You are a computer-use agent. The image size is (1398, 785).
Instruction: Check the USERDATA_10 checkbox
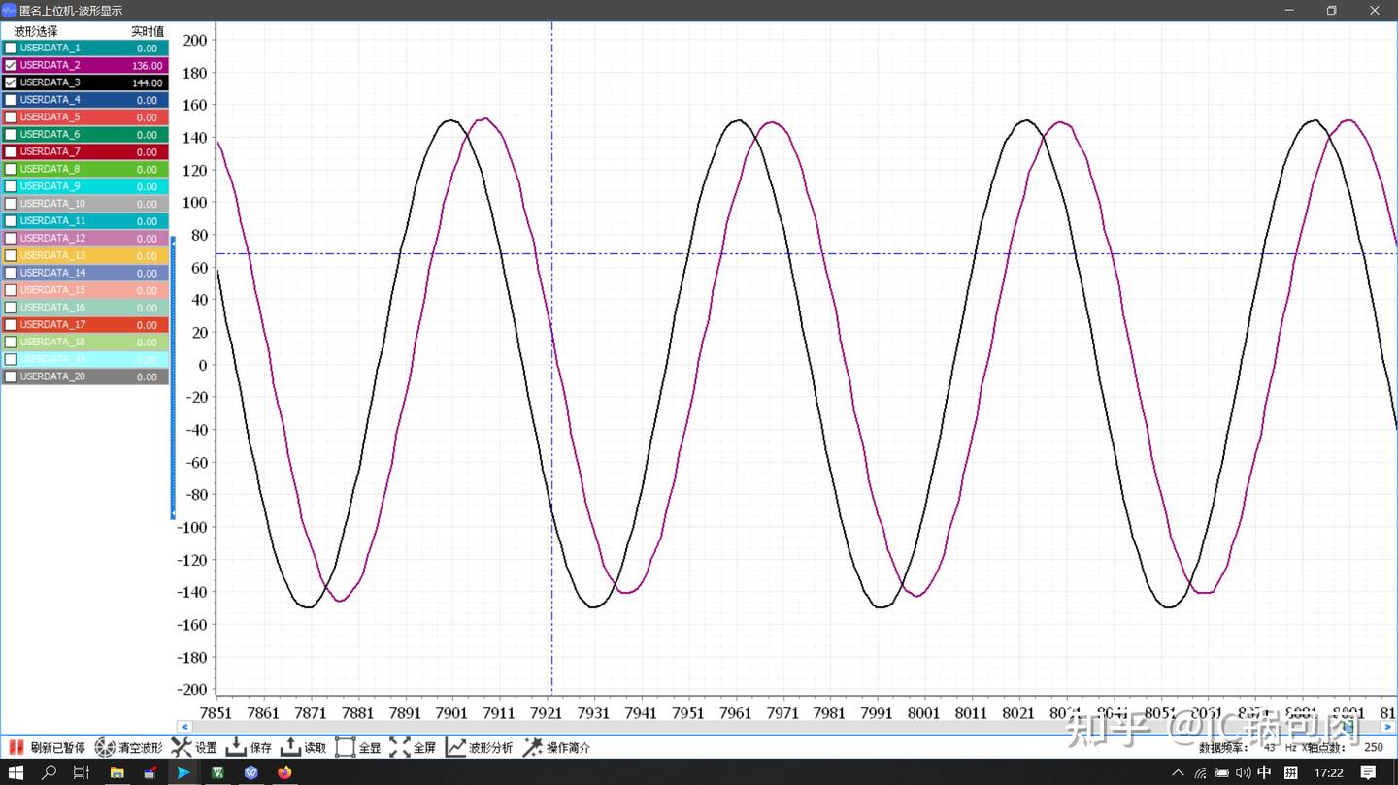pyautogui.click(x=11, y=204)
